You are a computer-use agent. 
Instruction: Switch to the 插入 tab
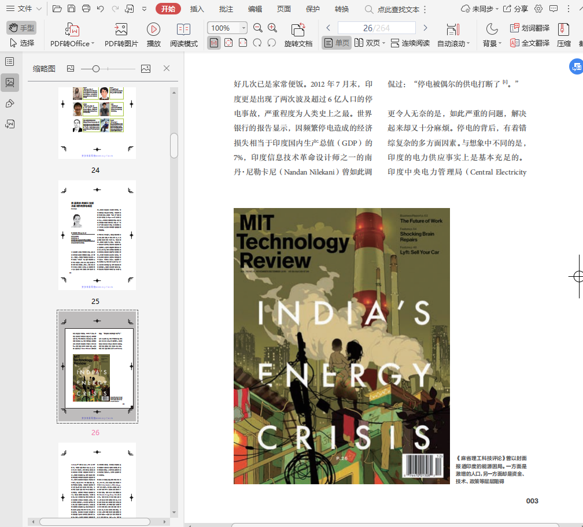[x=197, y=9]
